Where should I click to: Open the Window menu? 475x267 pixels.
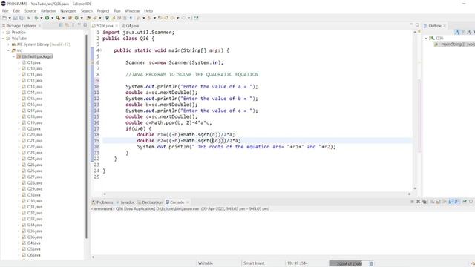point(132,10)
